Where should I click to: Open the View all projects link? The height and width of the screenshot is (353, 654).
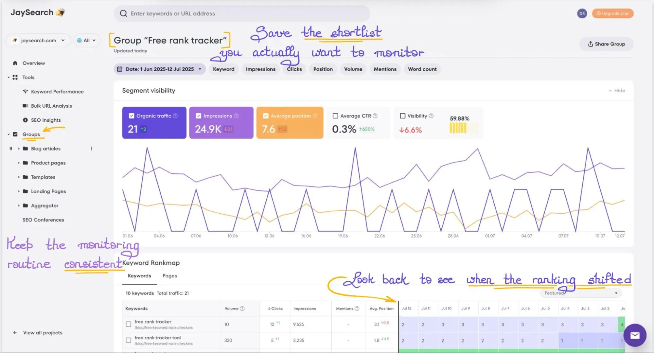(x=43, y=332)
